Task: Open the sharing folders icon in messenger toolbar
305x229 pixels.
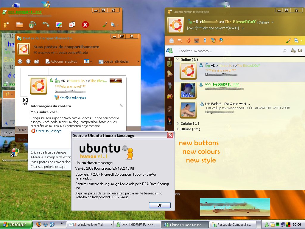Action: pyautogui.click(x=180, y=41)
